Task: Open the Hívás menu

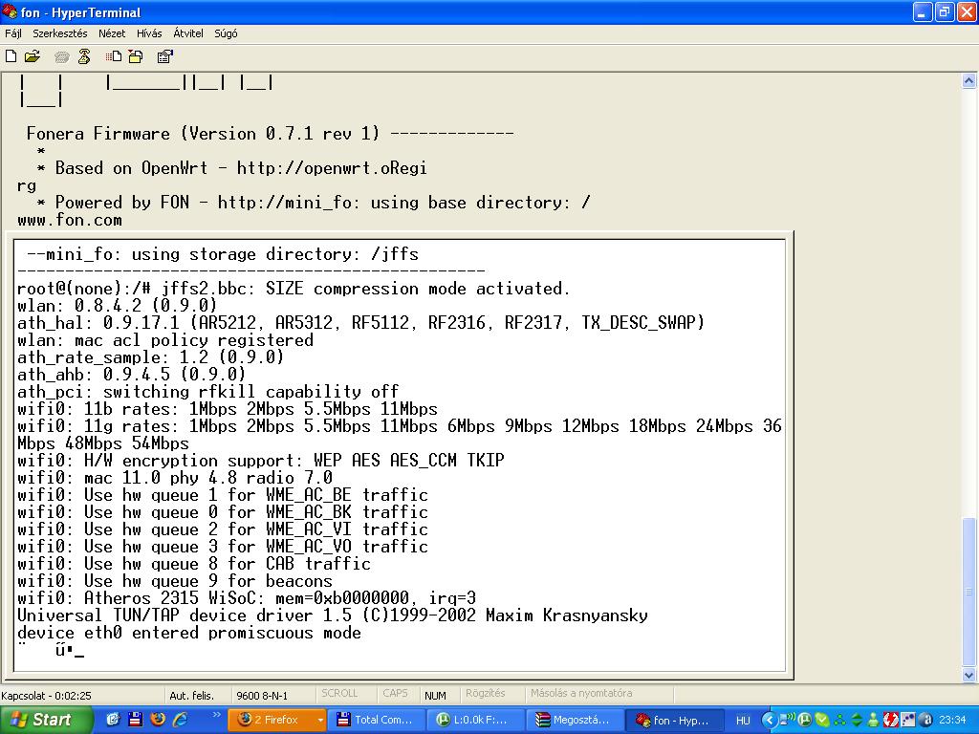Action: tap(149, 33)
